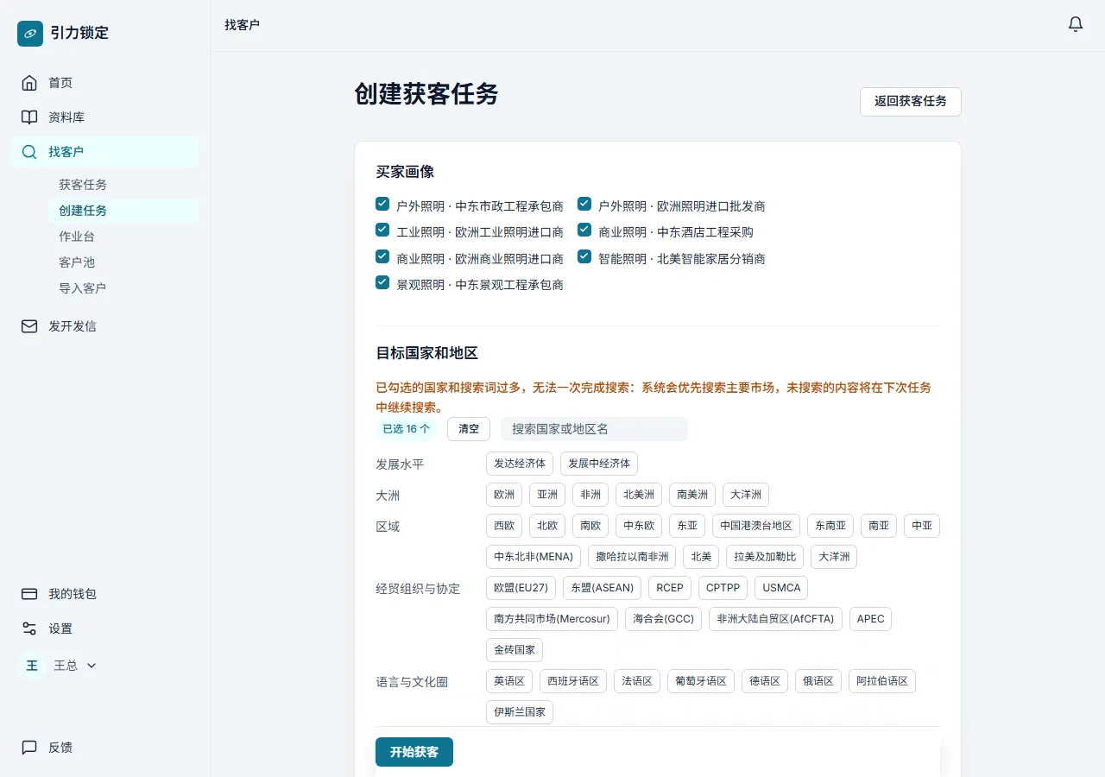Click the 引力锁定 logo icon
This screenshot has height=777, width=1105.
(30, 34)
